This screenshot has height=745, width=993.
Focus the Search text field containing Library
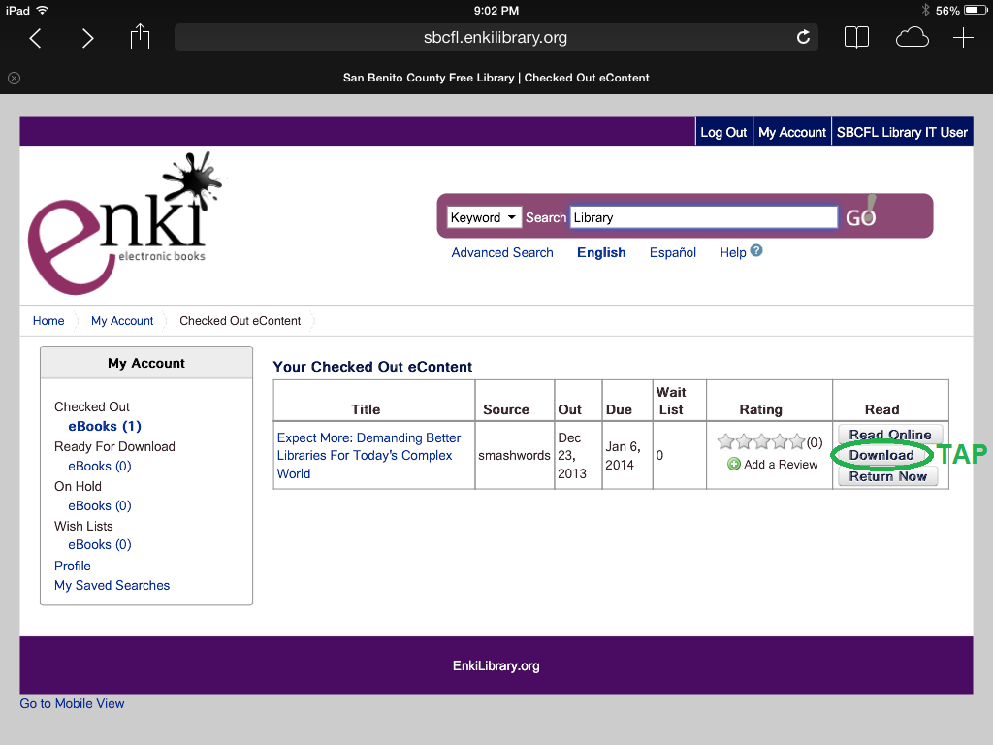(x=704, y=217)
